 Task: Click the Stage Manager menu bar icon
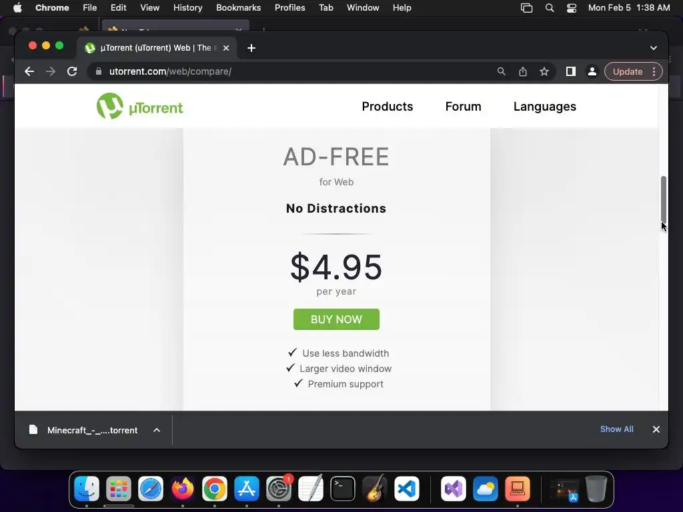click(527, 8)
